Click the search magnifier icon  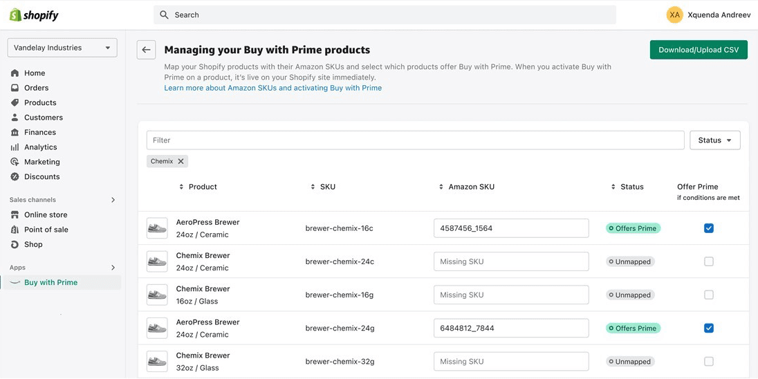coord(165,15)
